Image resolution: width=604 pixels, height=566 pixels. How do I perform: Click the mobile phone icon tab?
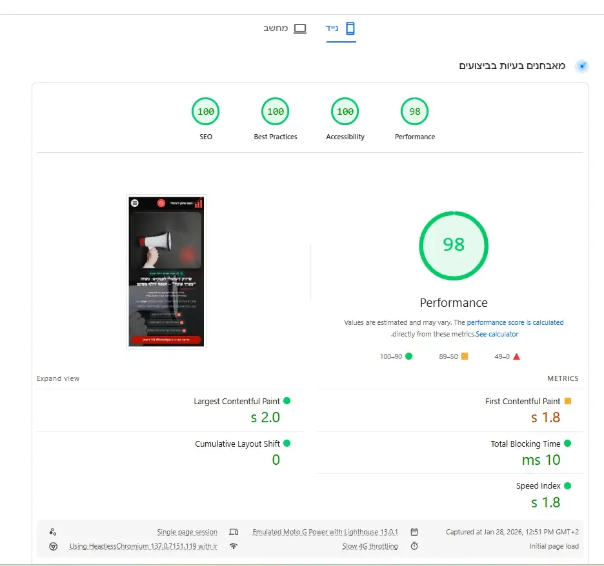[x=350, y=28]
